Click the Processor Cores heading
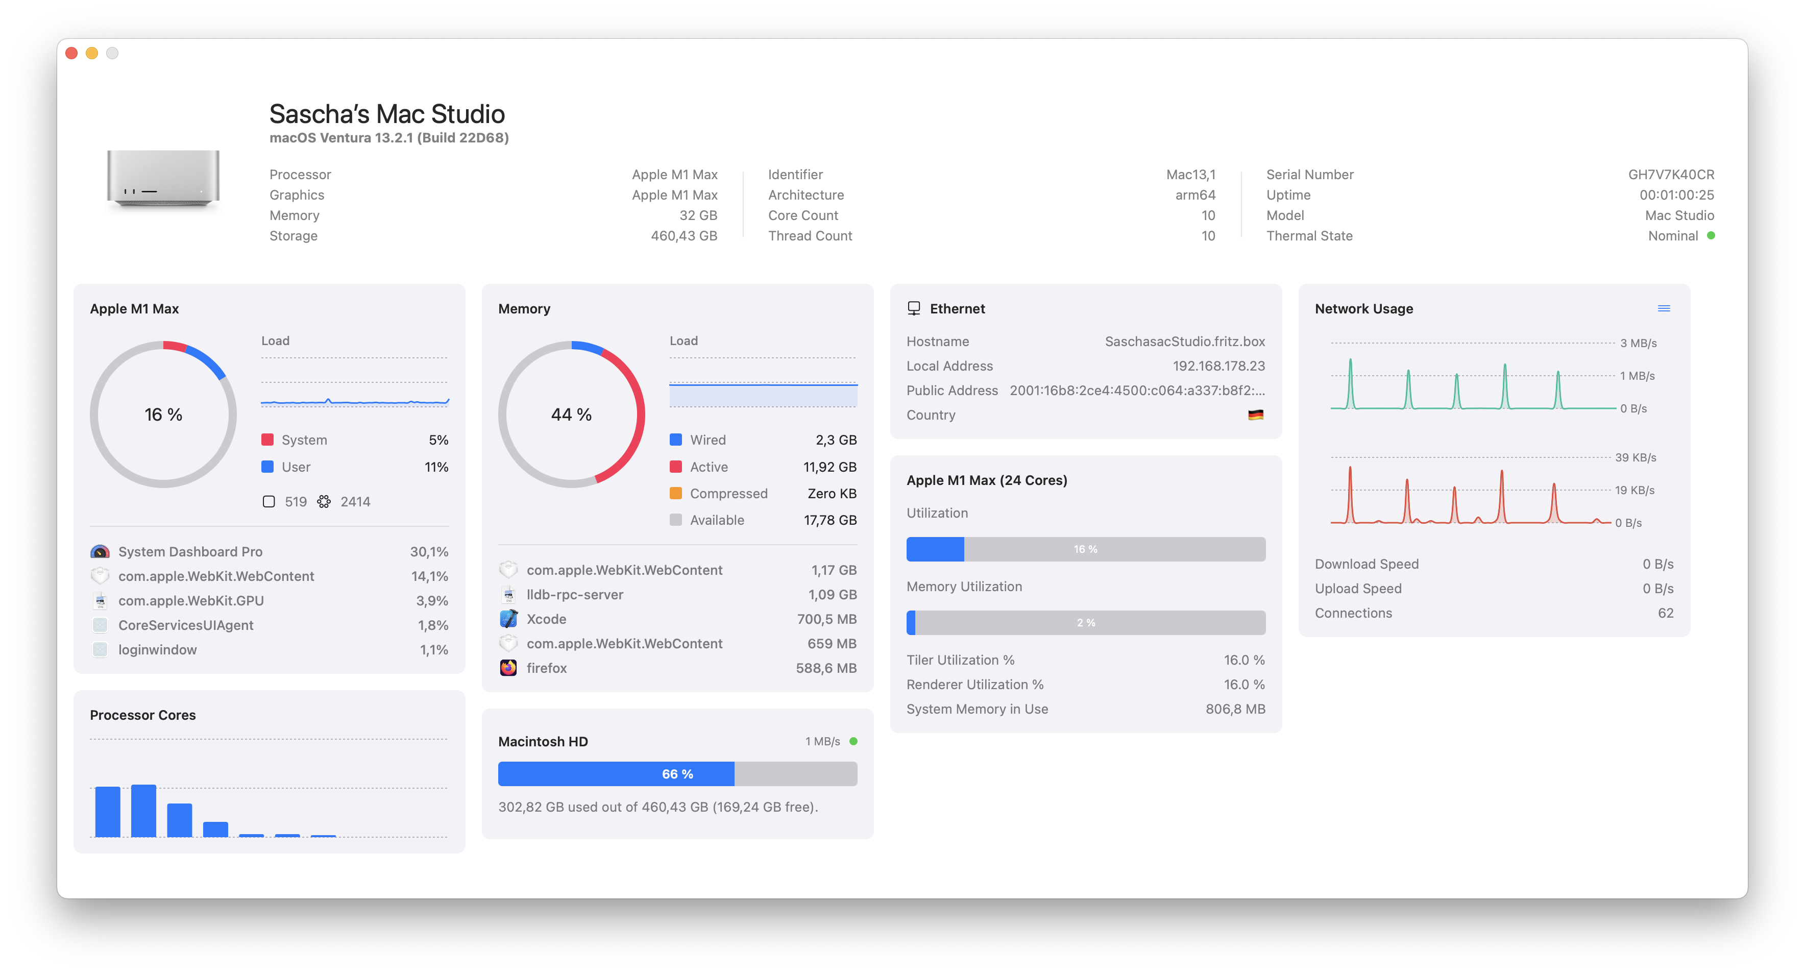 click(x=142, y=715)
